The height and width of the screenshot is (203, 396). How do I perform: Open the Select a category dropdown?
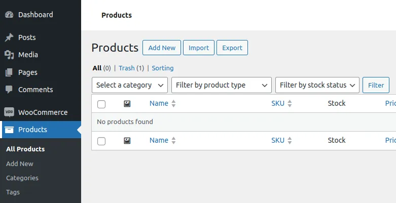(x=129, y=85)
